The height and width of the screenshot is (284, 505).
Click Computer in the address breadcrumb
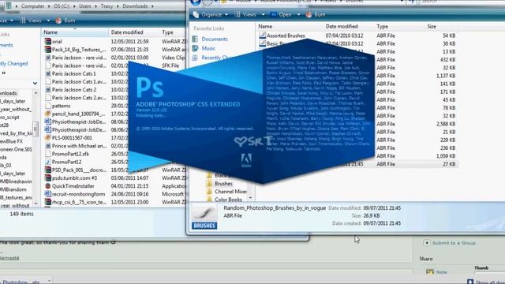pyautogui.click(x=32, y=6)
